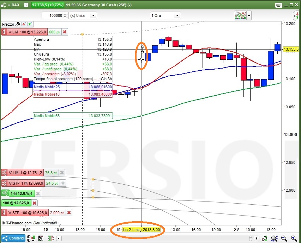Image resolution: width=301 pixels, height=243 pixels.
Task: Click the lun 21-mag-2018 8.00 date label
Action: (x=141, y=230)
